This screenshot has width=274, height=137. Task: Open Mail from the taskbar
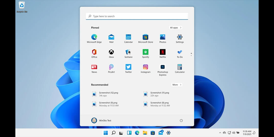coord(161,133)
